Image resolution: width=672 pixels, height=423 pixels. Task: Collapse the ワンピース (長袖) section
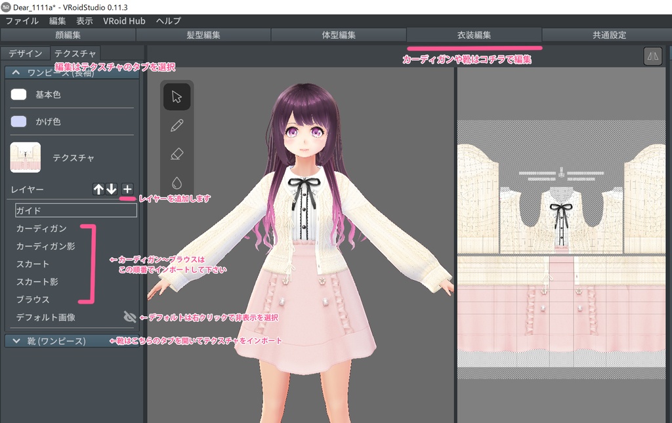click(x=16, y=72)
